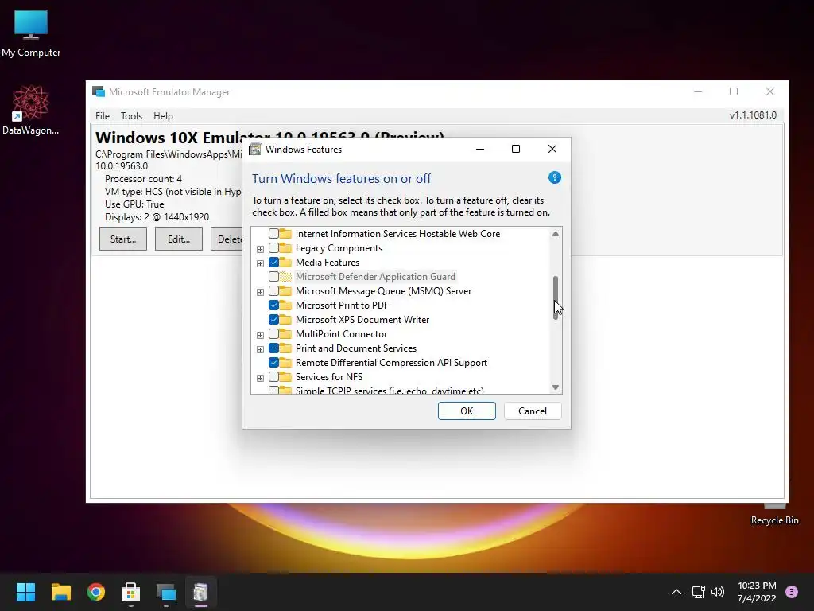This screenshot has width=814, height=611.
Task: Uncheck the Media Features checkbox
Action: [x=273, y=263]
